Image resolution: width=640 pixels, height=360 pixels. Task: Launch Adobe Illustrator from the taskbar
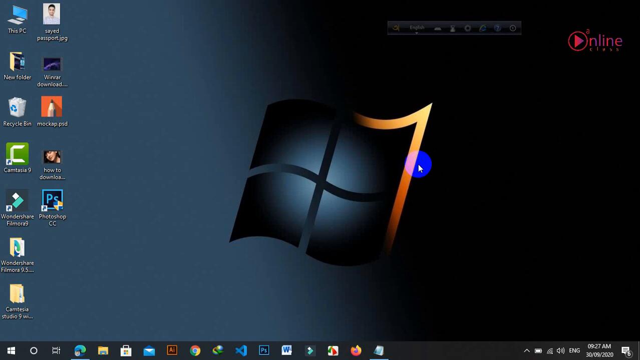coord(172,350)
